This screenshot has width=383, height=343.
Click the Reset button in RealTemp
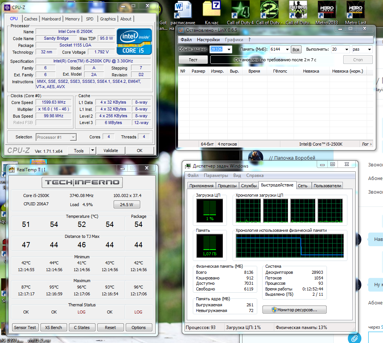click(110, 327)
